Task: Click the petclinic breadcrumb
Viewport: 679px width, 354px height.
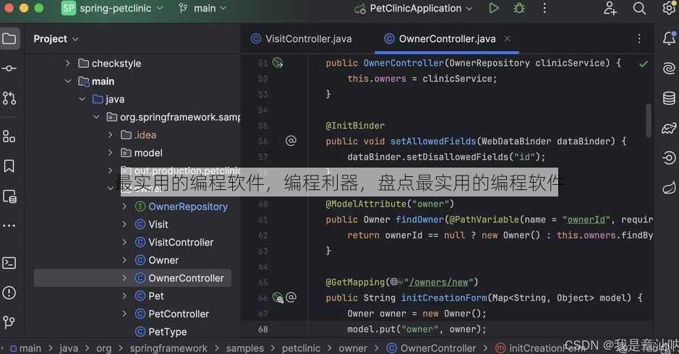Action: coord(301,348)
